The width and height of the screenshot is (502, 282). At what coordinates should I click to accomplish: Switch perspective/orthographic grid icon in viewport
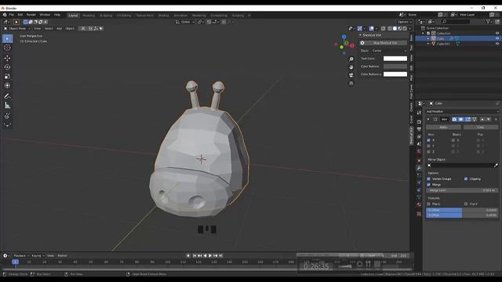[x=351, y=83]
